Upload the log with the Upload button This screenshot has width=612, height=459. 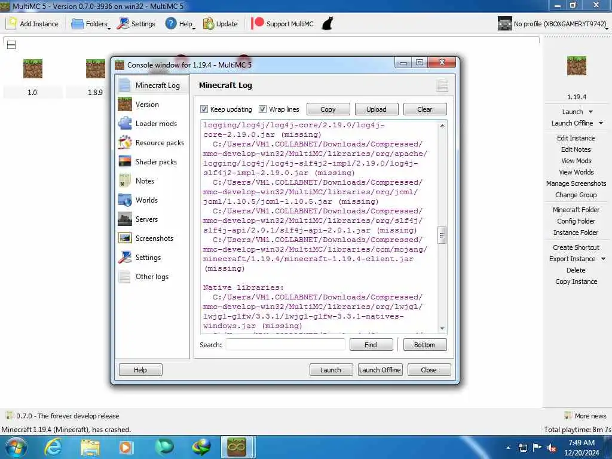[377, 109]
